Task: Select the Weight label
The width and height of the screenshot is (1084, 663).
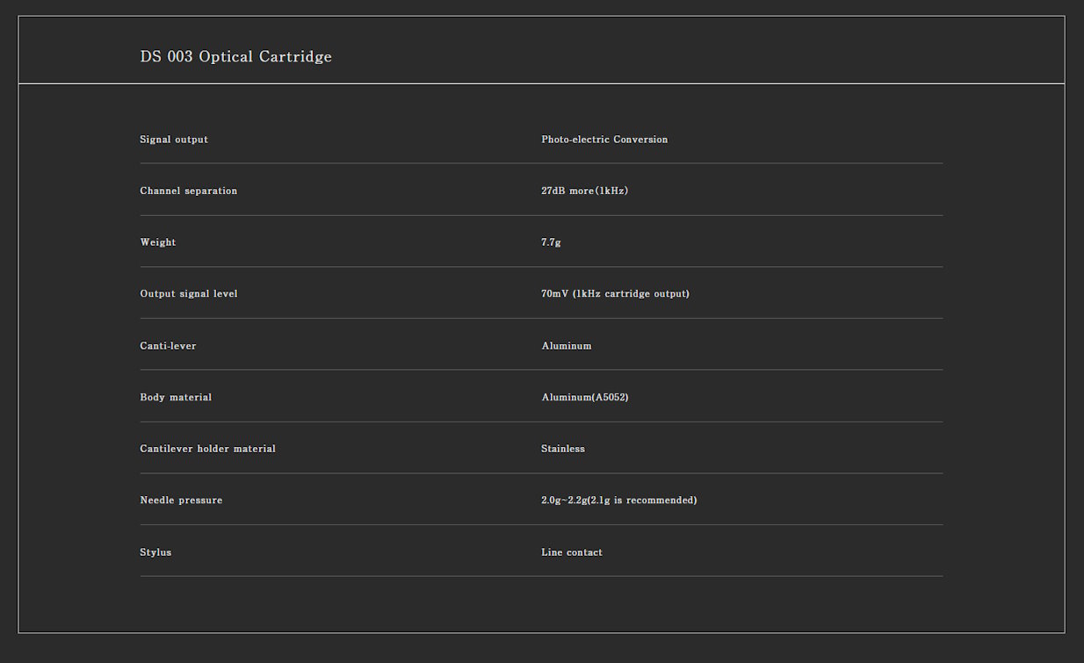Action: (x=157, y=242)
